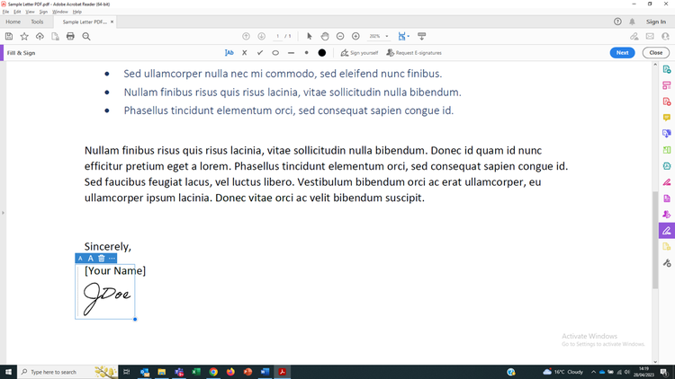
Task: Open Chrome from the taskbar
Action: (213, 372)
